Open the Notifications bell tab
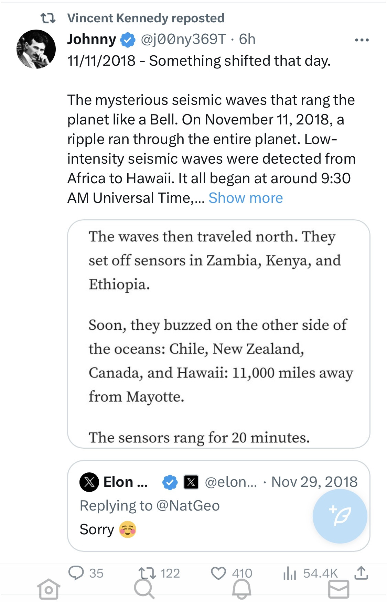387x602 pixels. [x=241, y=590]
